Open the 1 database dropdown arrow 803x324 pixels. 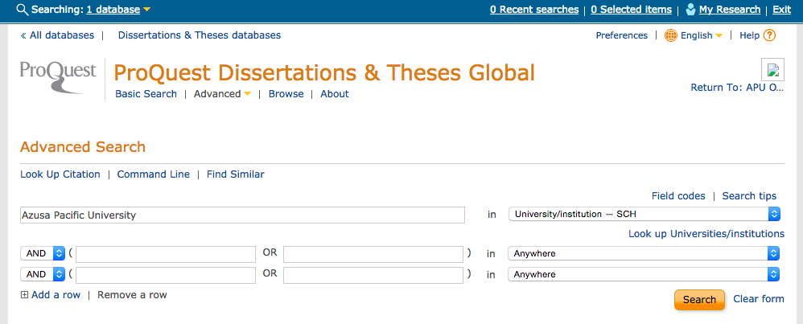pyautogui.click(x=147, y=10)
